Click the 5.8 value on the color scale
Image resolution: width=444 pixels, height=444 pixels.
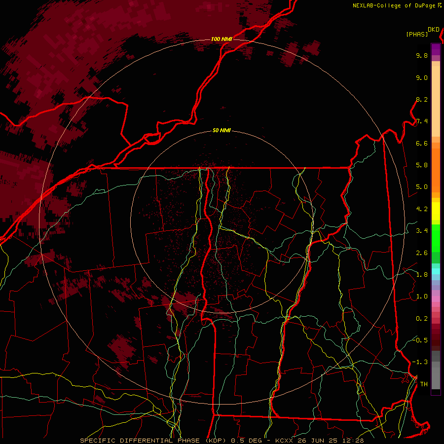(422, 165)
